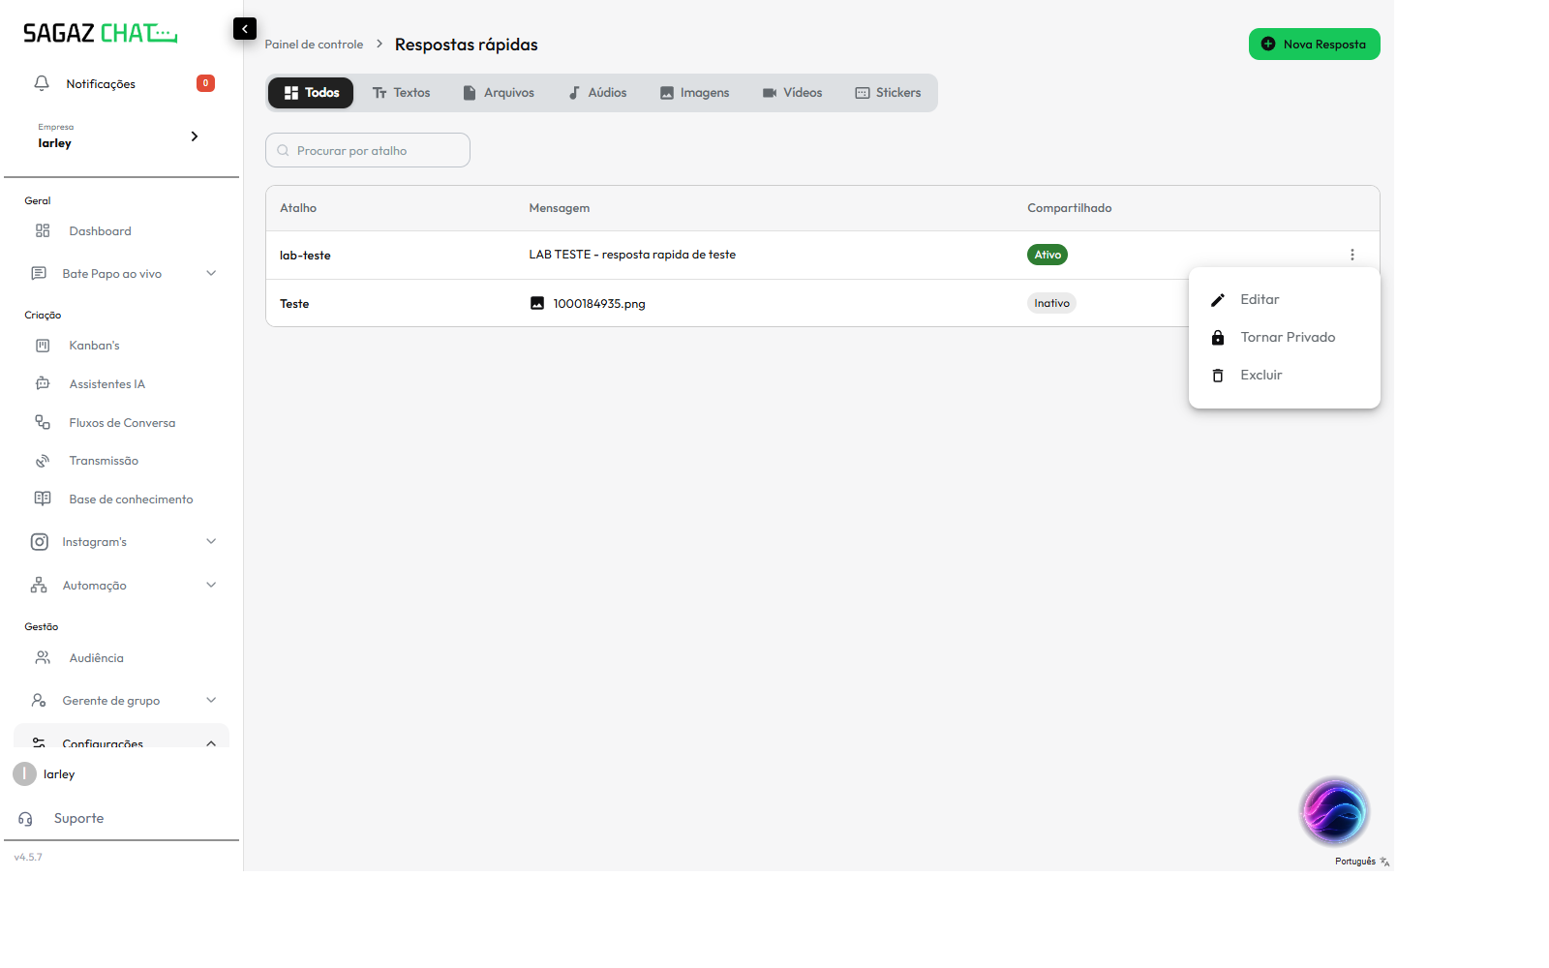The width and height of the screenshot is (1549, 968).
Task: Click the Ativo status badge
Action: pyautogui.click(x=1048, y=255)
